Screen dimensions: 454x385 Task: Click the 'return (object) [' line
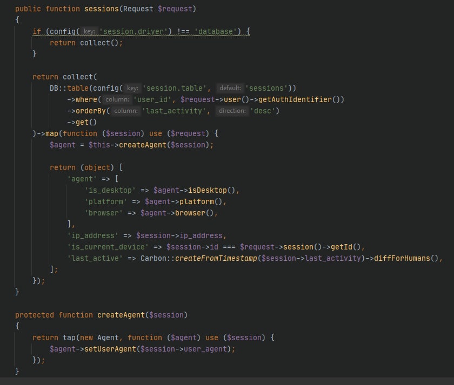(86, 167)
